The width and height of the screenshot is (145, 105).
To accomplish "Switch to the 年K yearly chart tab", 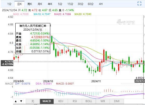I will (x=50, y=4).
